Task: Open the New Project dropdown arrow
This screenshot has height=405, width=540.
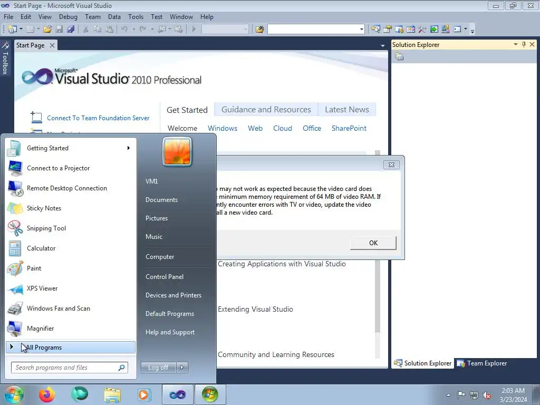Action: [x=21, y=30]
